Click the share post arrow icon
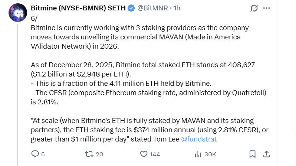296x166 pixels. coord(266,154)
